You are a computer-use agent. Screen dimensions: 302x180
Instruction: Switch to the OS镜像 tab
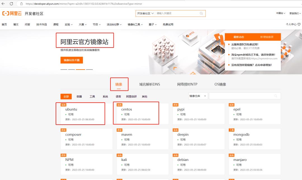pos(220,84)
